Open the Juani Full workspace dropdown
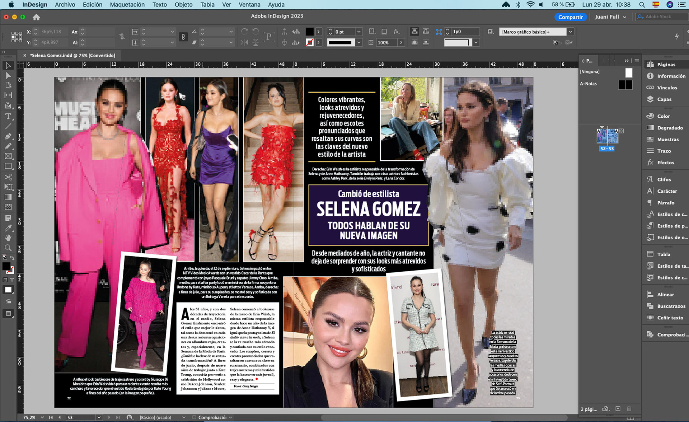689x422 pixels. pyautogui.click(x=610, y=17)
